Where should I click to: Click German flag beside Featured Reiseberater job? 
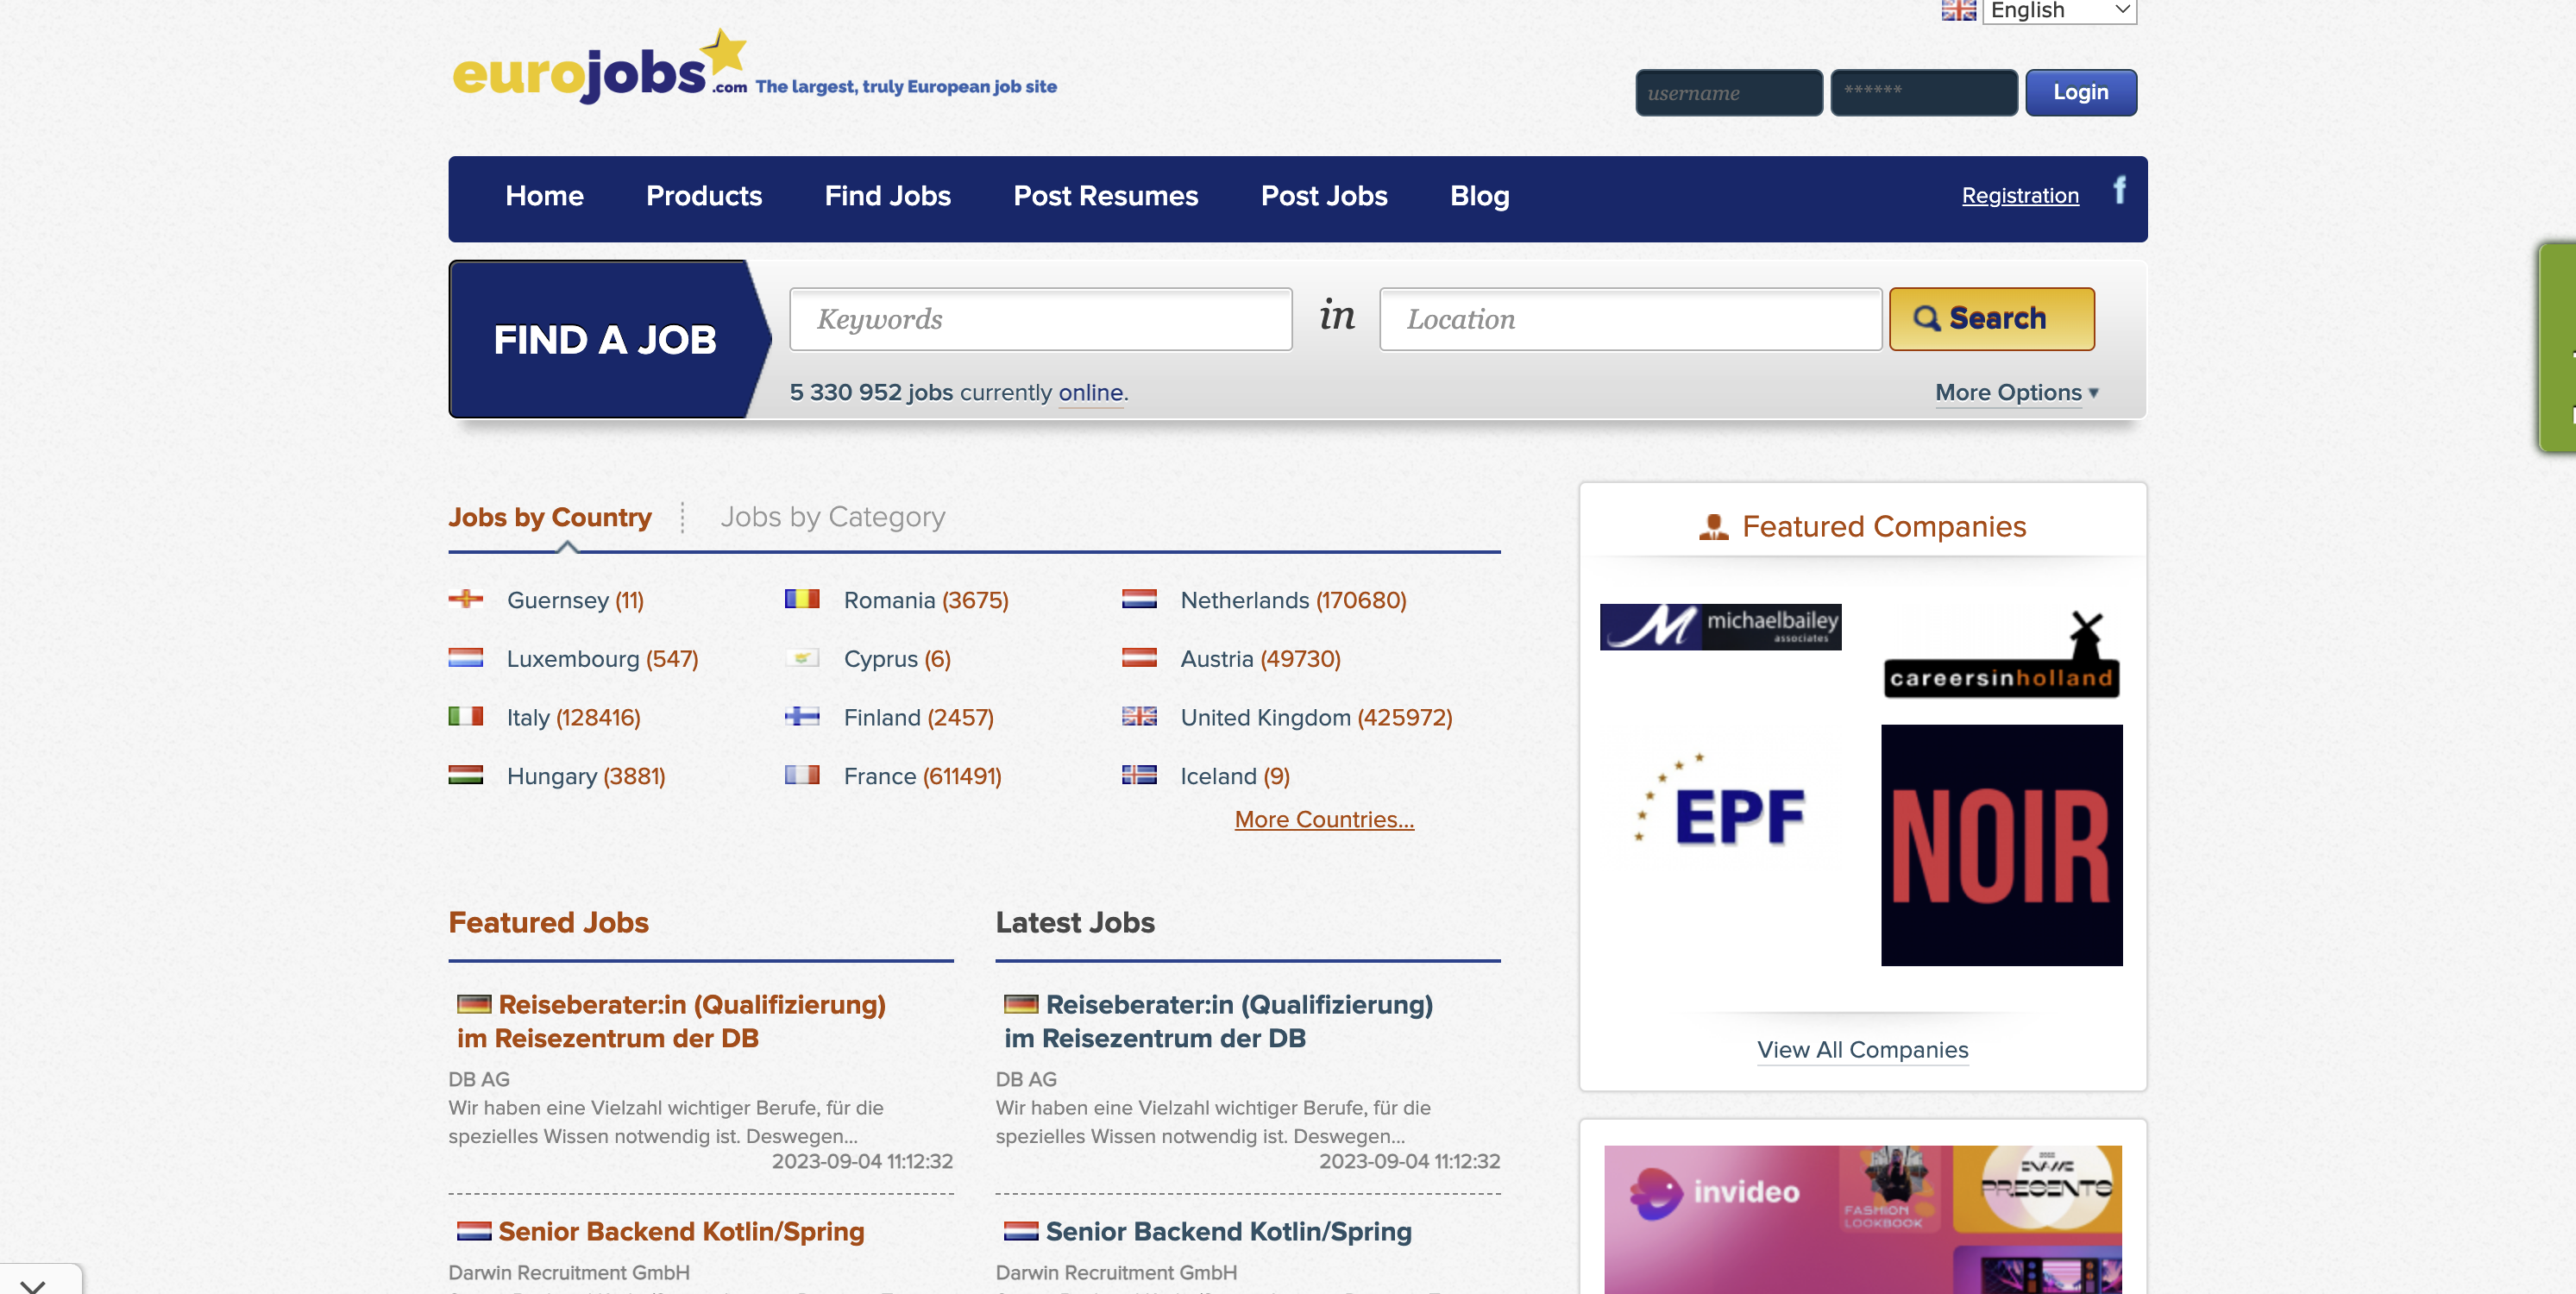tap(474, 1004)
